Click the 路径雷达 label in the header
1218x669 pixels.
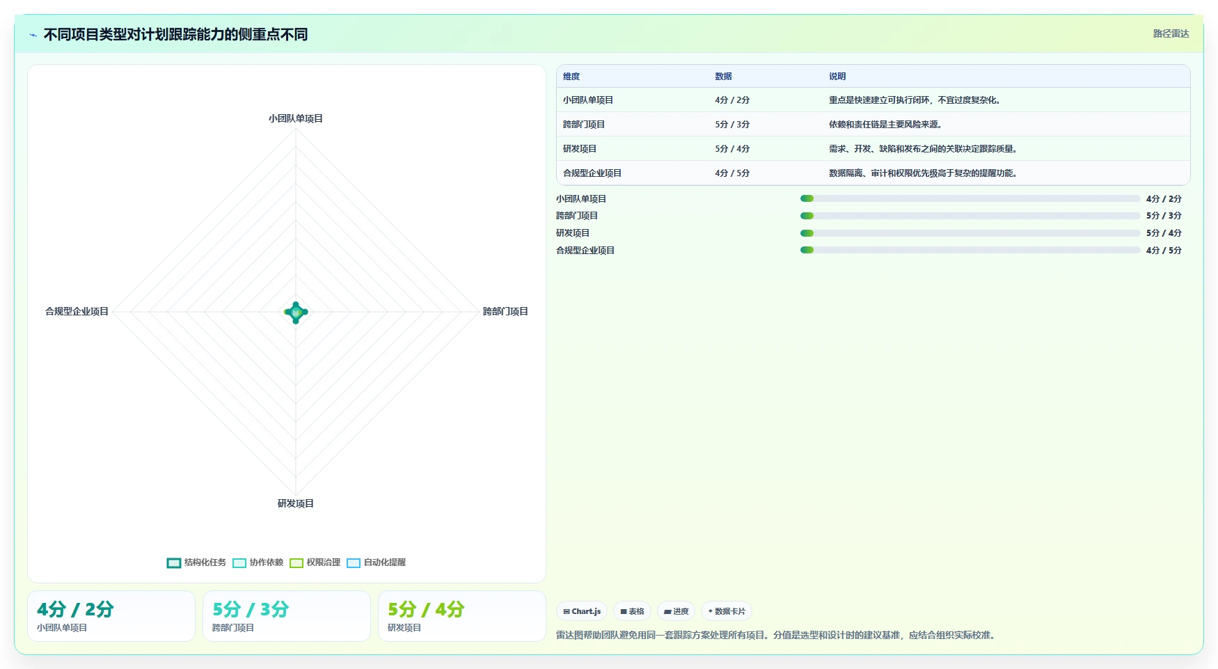(1171, 33)
